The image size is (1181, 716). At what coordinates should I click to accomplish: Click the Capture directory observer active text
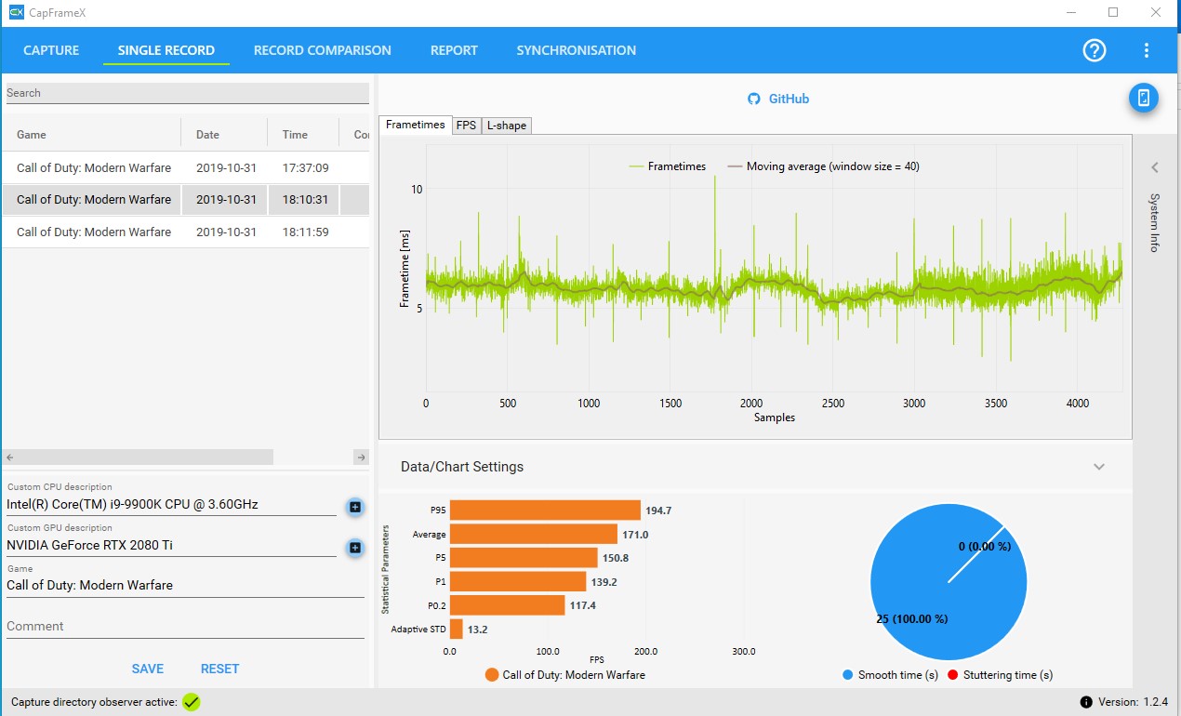94,702
